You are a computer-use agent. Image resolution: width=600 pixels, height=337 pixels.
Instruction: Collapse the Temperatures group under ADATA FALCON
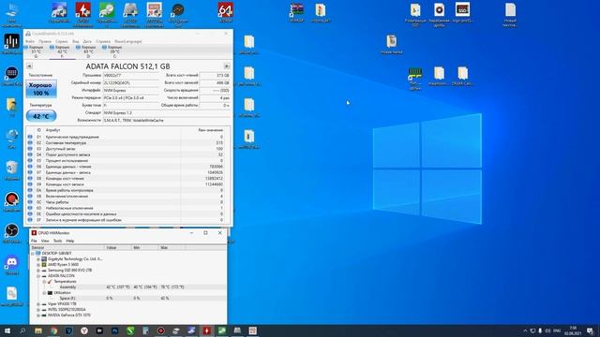click(x=44, y=282)
